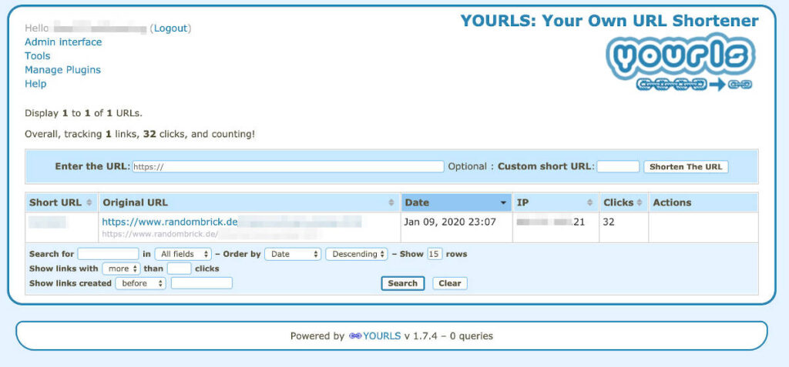The image size is (789, 367).
Task: Toggle Date column sort arrow
Action: coord(502,202)
